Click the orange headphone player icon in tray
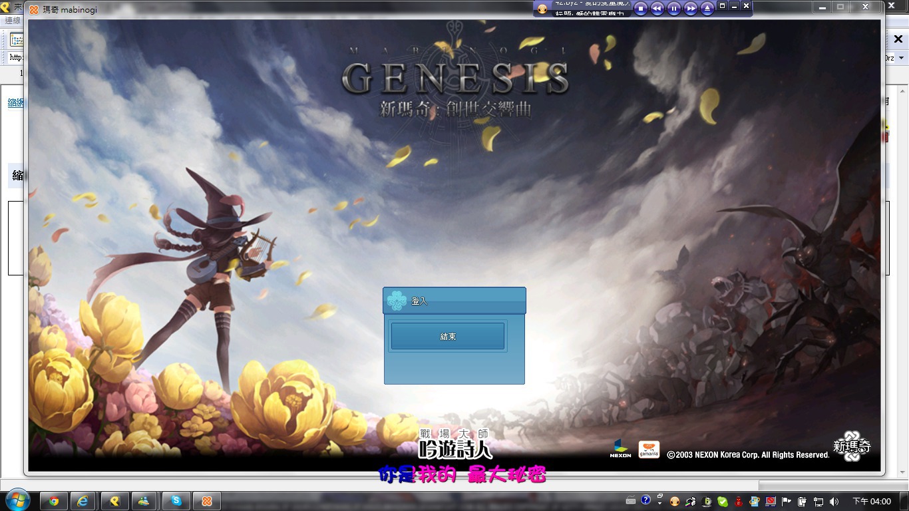 675,502
